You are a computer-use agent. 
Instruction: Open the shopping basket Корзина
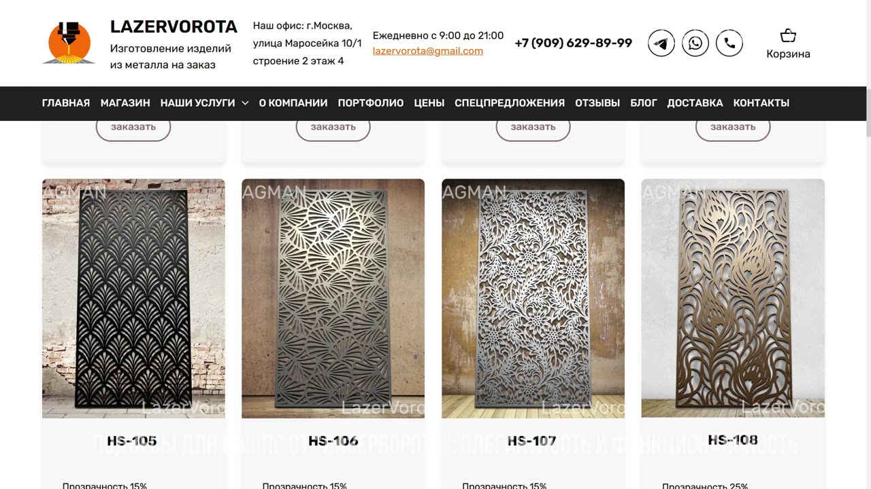[x=788, y=44]
